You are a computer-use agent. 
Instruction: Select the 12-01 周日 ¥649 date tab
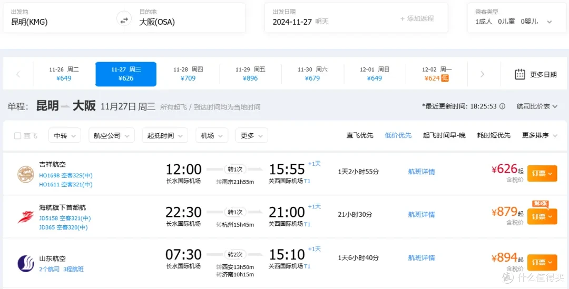point(375,74)
